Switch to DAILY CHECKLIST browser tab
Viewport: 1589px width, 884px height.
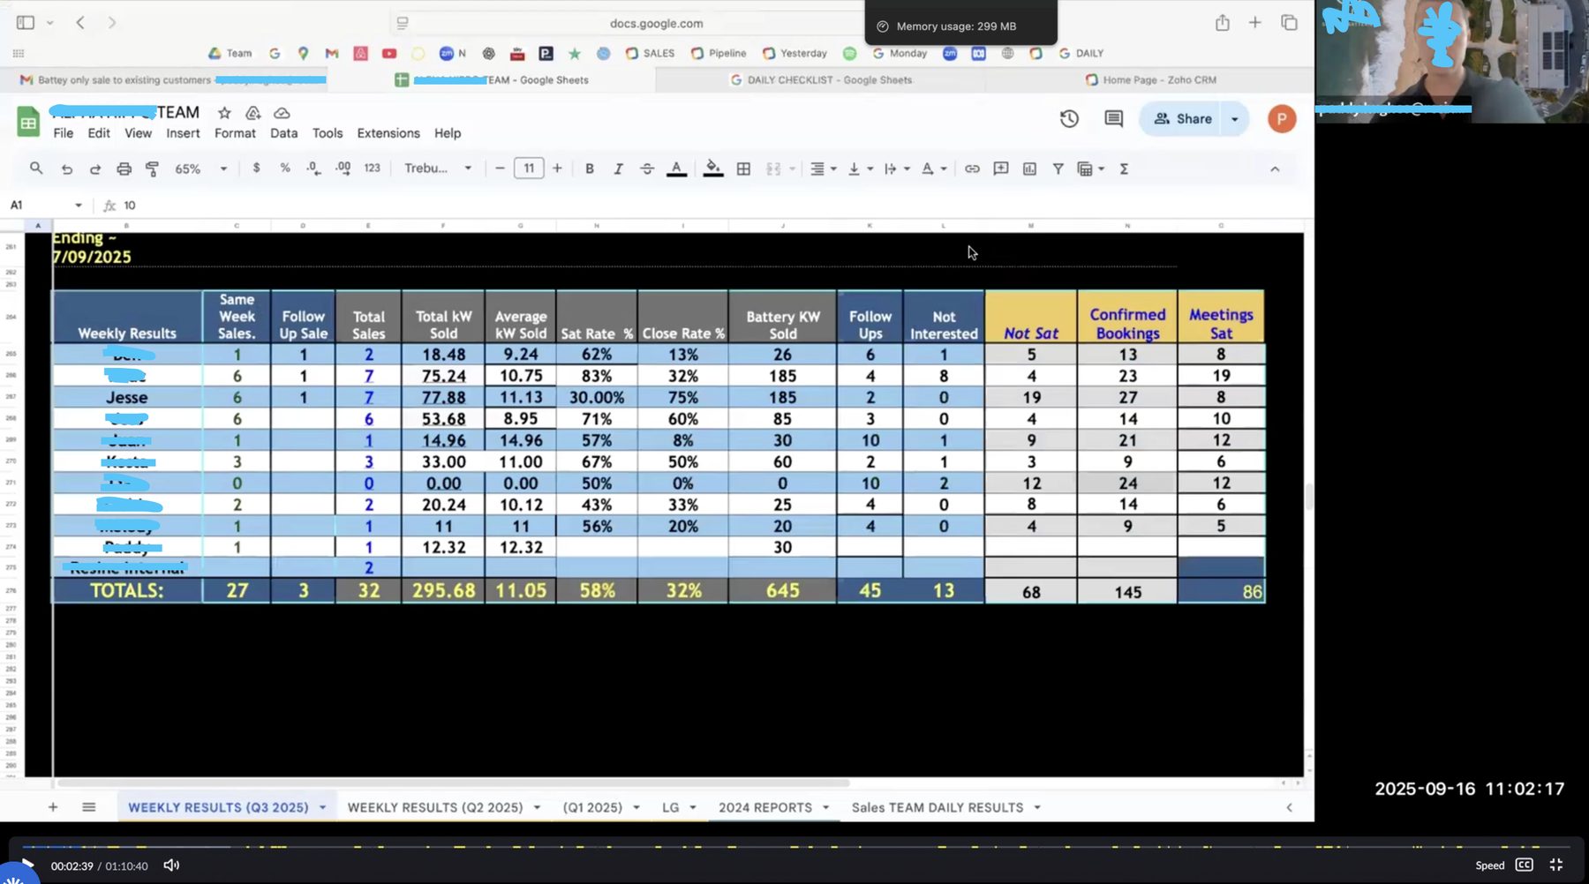[x=821, y=79]
